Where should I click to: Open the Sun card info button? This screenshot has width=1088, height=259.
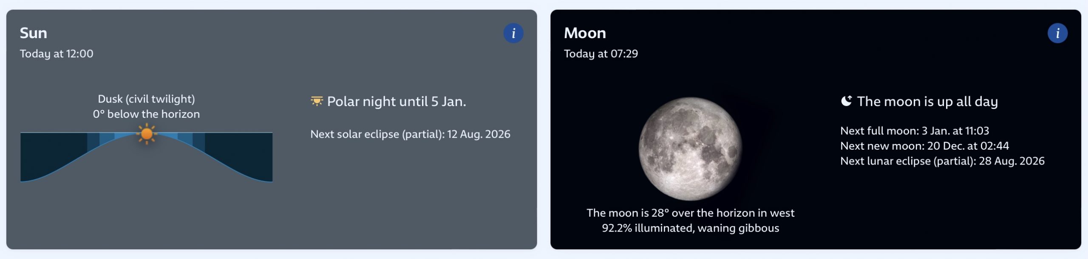(513, 33)
